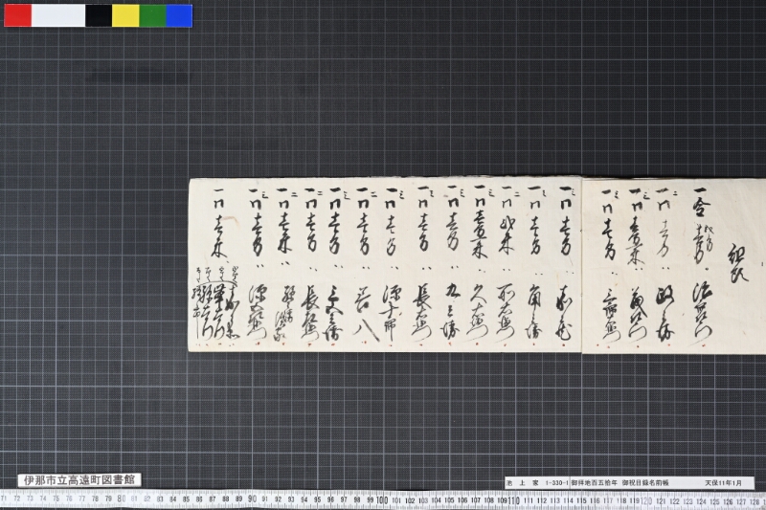Select the catalog number 1-330-1
The height and width of the screenshot is (510, 766).
point(556,482)
